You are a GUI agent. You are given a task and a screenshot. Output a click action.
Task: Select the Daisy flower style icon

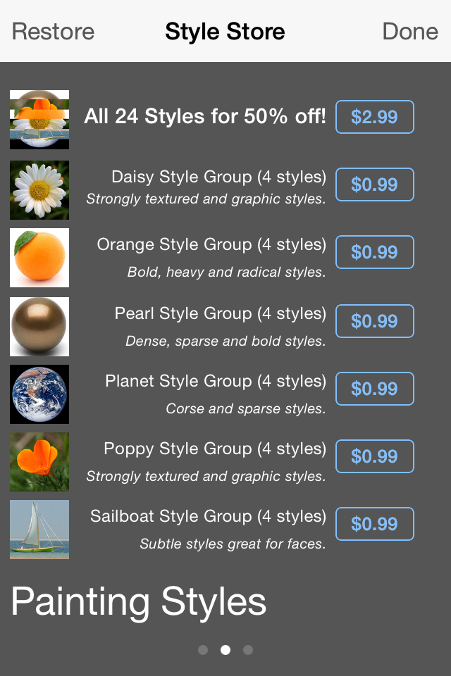tap(39, 190)
